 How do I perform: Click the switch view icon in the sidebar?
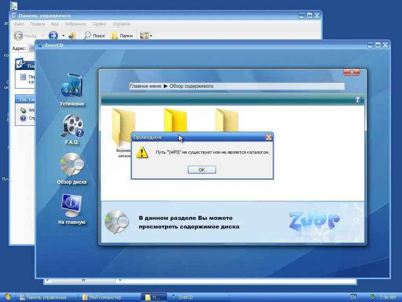23,77
